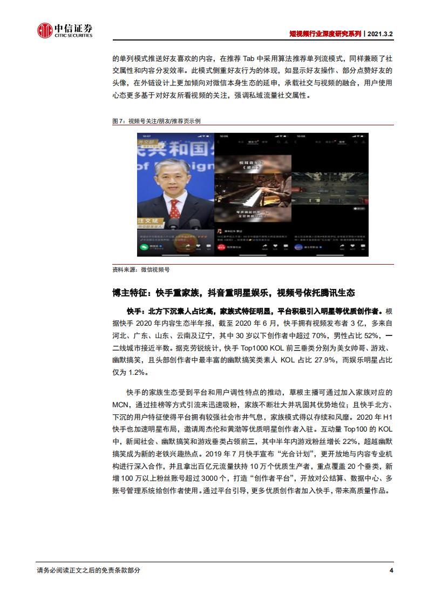Click the spokesperson video in left phone

pyautogui.click(x=175, y=189)
